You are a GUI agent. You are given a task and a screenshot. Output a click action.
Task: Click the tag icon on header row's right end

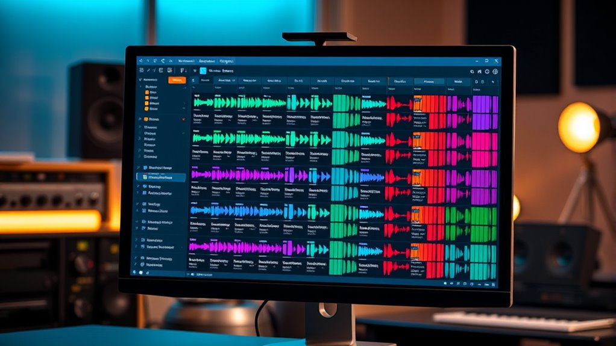[494, 81]
